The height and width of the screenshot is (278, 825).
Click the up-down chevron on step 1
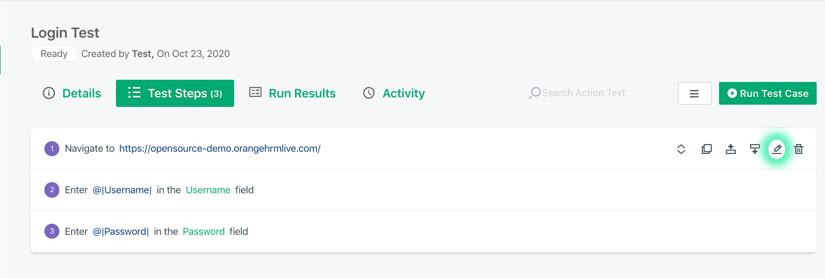point(681,149)
